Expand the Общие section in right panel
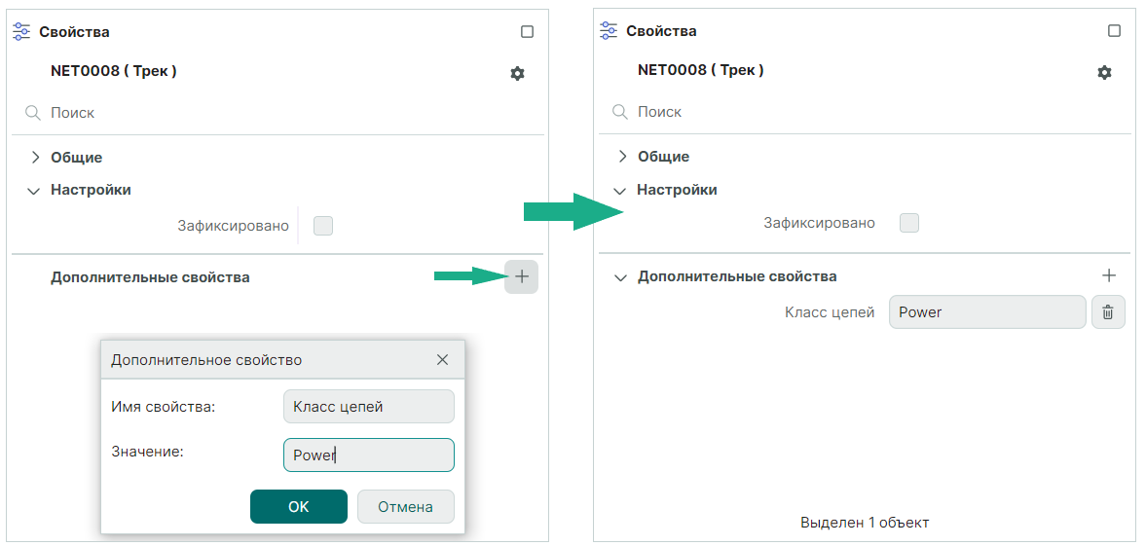The height and width of the screenshot is (546, 1146). [623, 157]
